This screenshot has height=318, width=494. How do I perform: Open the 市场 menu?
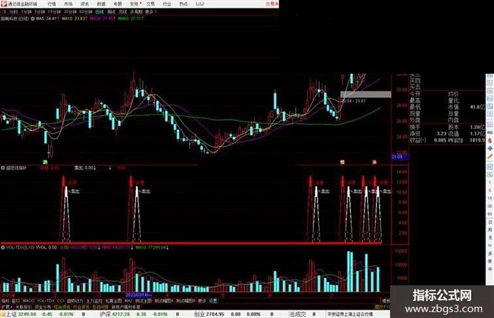coord(68,4)
